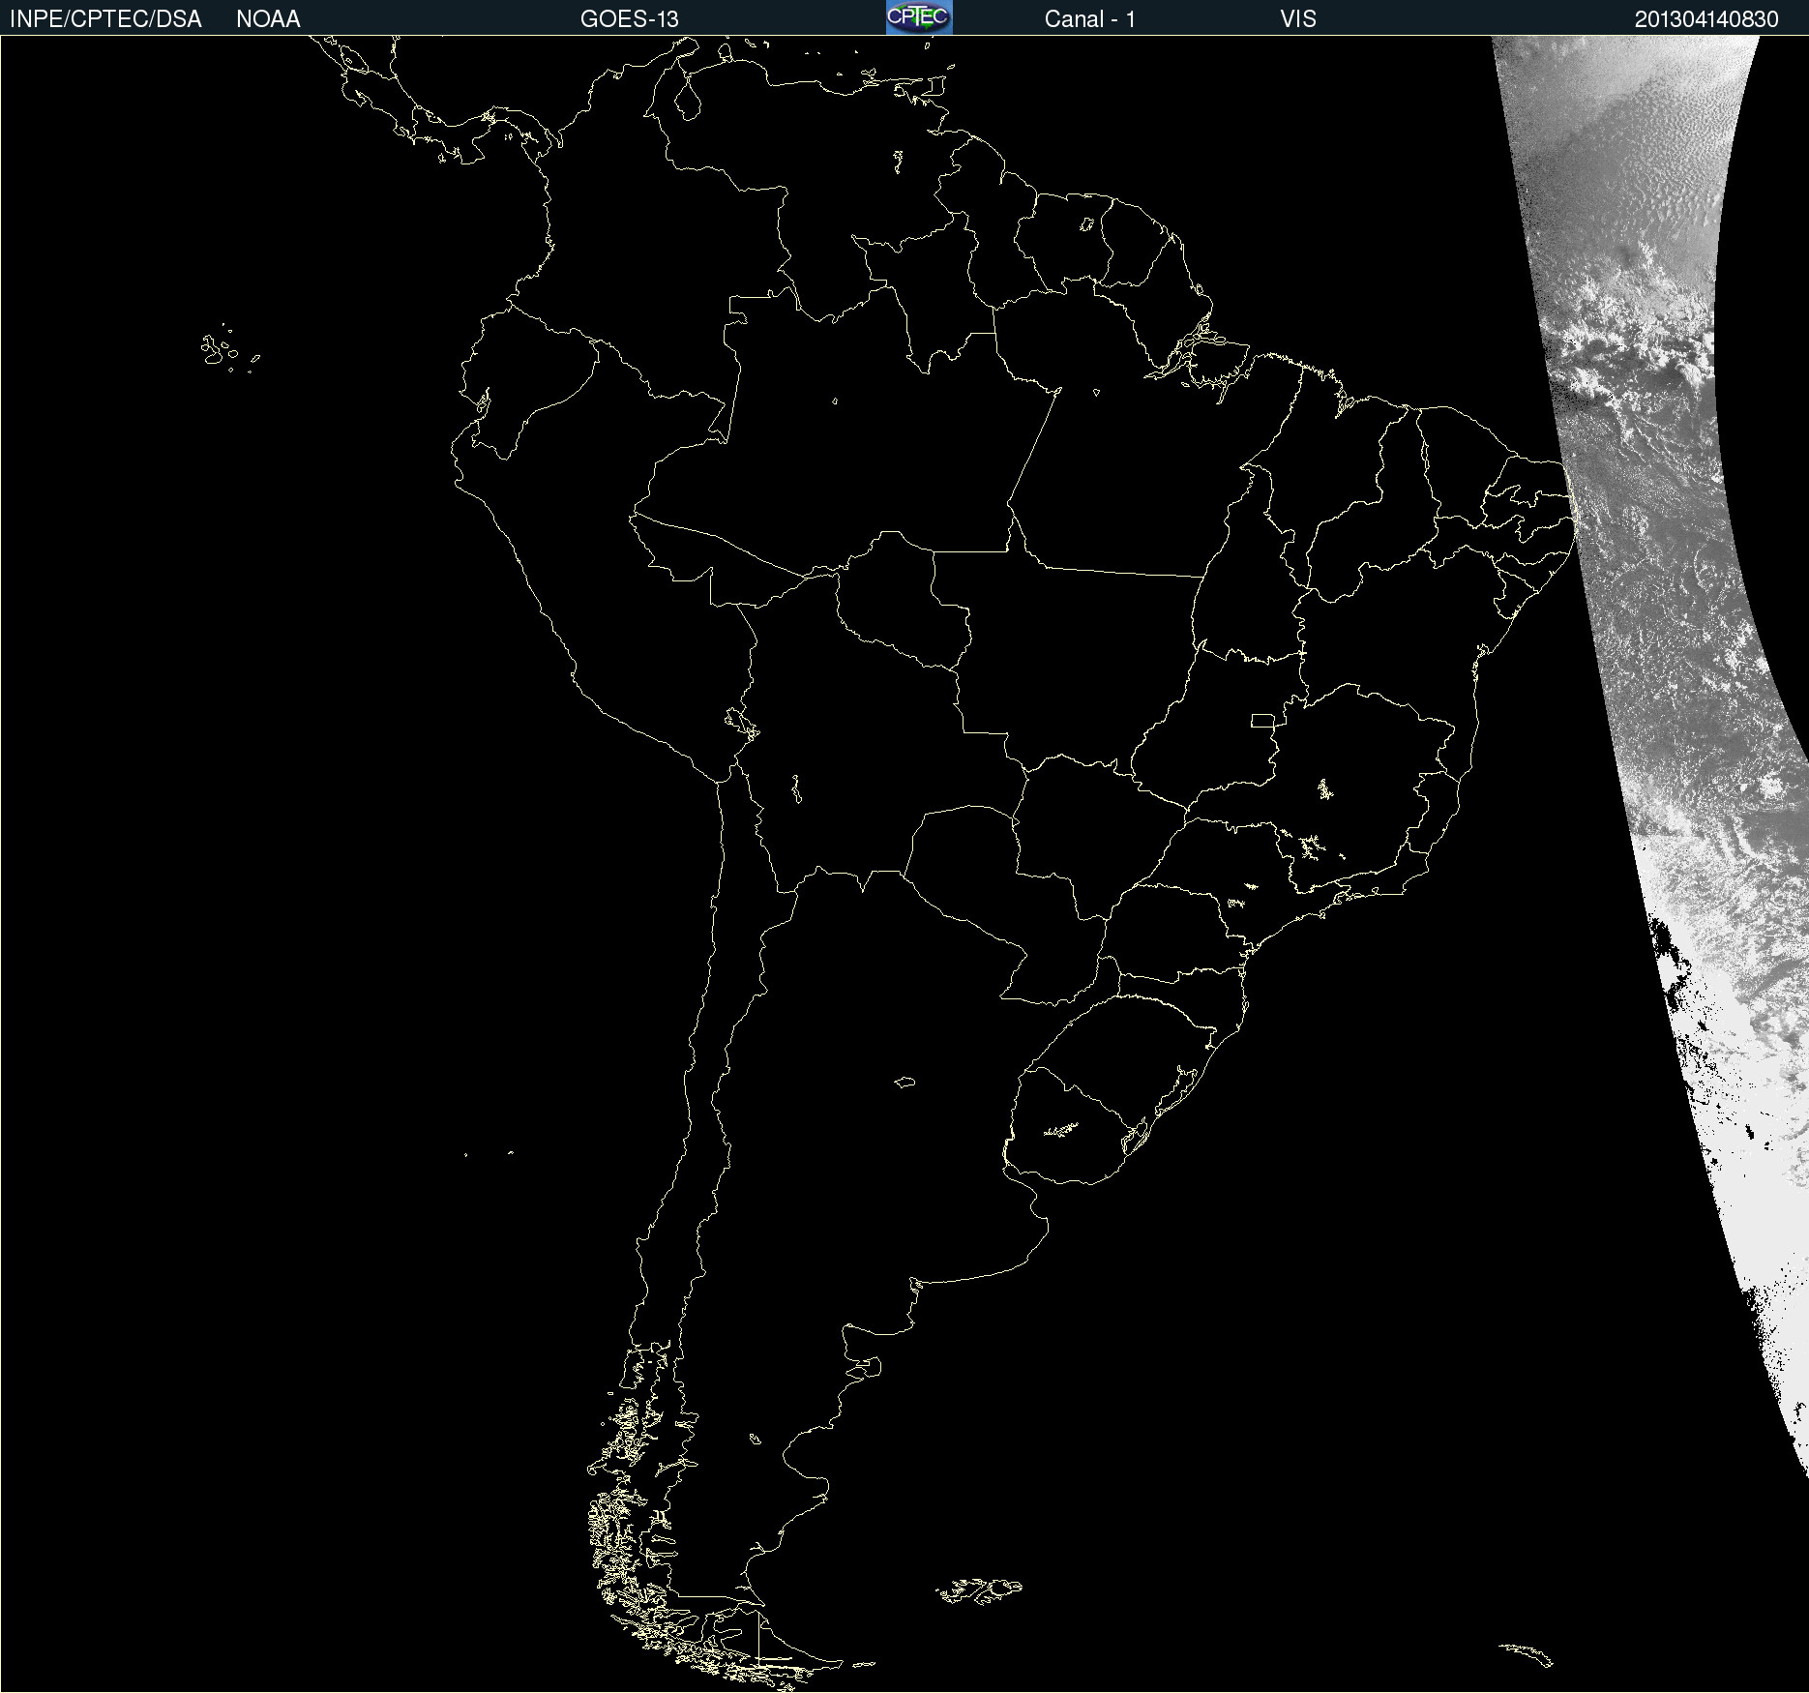Select the INPE/CPTEC/DSA header text
Image resolution: width=1809 pixels, height=1693 pixels.
click(x=105, y=19)
